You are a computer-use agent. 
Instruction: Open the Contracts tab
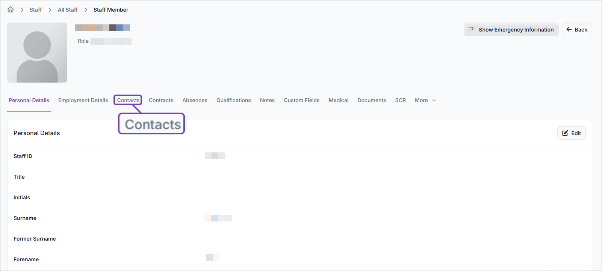point(161,100)
